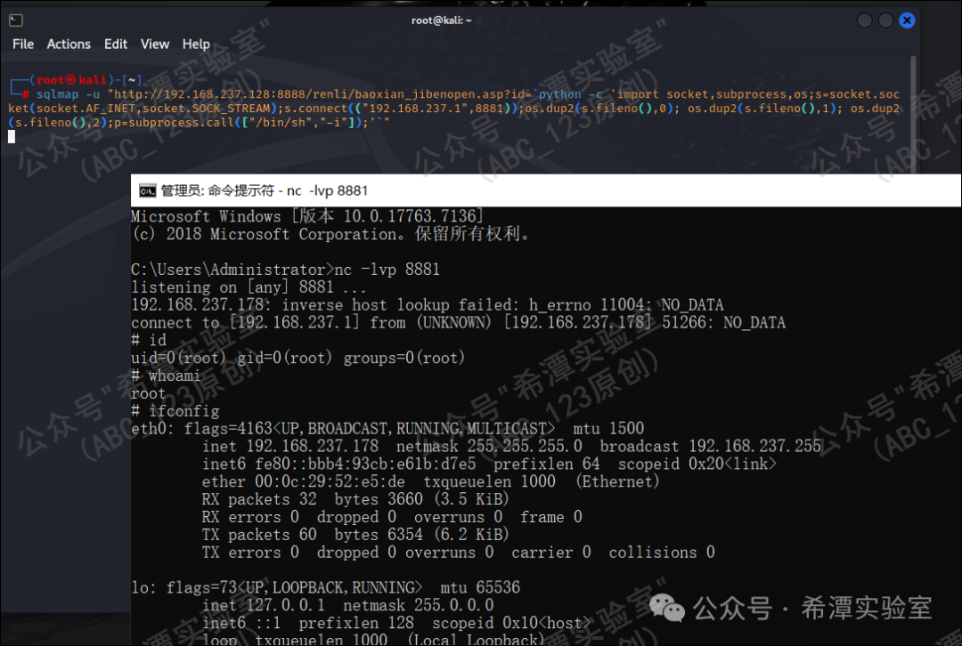The image size is (962, 646).
Task: Open the Actions menu
Action: coord(69,44)
